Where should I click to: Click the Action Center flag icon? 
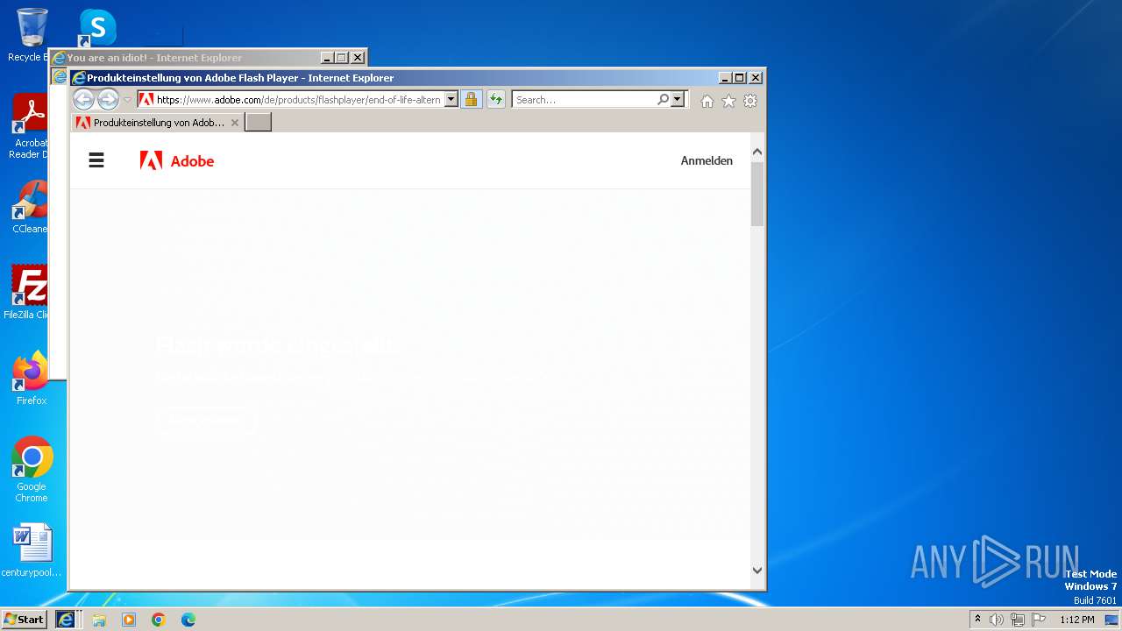coord(1039,620)
